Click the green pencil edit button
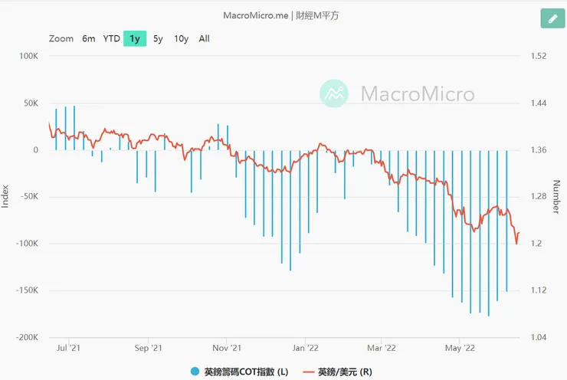 (x=552, y=18)
